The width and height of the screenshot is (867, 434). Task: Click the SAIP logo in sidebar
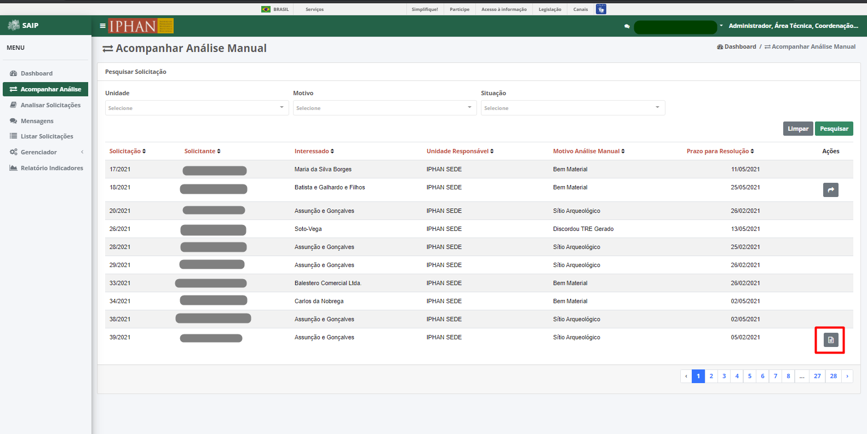click(x=23, y=25)
